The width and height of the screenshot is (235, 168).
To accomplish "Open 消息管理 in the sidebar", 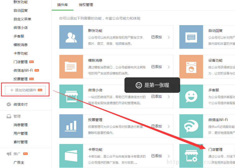I will [20, 125].
